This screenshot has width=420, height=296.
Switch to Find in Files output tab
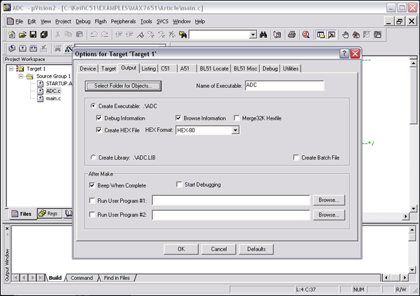pyautogui.click(x=117, y=278)
